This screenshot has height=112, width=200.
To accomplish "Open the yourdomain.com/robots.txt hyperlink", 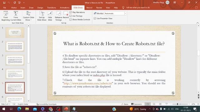I will click(87, 83).
